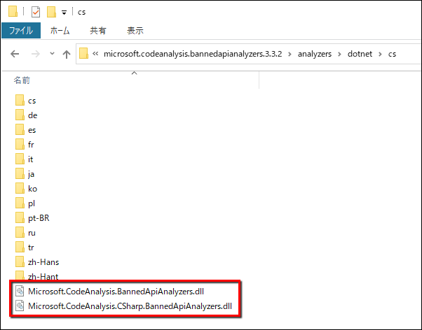Open the ファイル tab
Screen dimensions: 422x330
click(21, 31)
